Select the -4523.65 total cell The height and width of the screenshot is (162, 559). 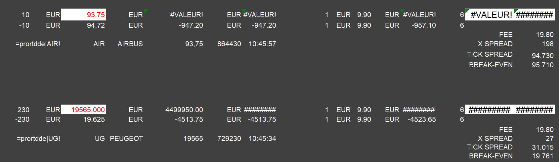click(421, 119)
